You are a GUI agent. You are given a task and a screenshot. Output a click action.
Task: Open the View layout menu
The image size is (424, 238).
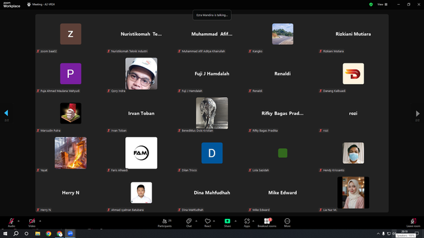pyautogui.click(x=382, y=5)
